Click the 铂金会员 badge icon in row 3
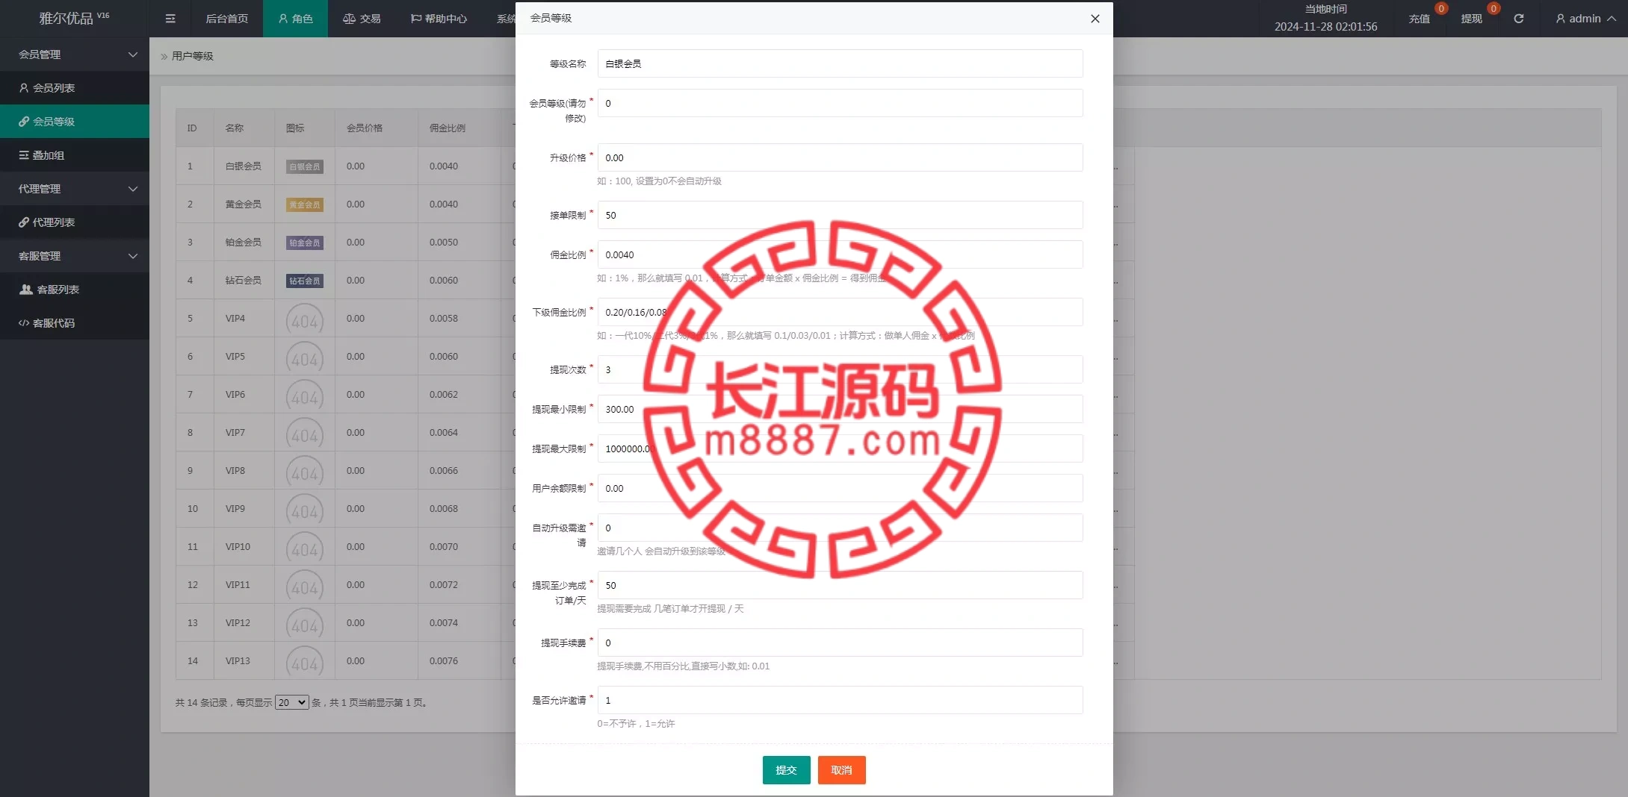 pyautogui.click(x=305, y=243)
